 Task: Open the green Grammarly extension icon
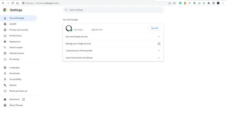tap(180, 3)
